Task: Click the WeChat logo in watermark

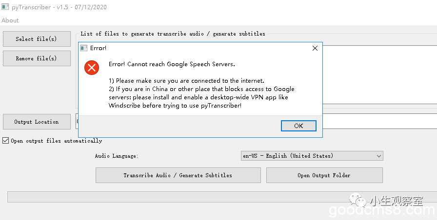Action: point(358,200)
